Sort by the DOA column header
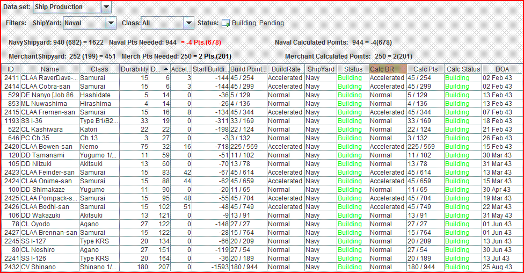Viewport: 524px width, 273px height. pos(502,69)
